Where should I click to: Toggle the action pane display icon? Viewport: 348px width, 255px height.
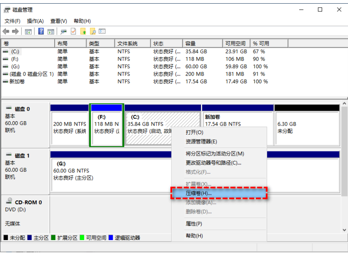pos(51,31)
